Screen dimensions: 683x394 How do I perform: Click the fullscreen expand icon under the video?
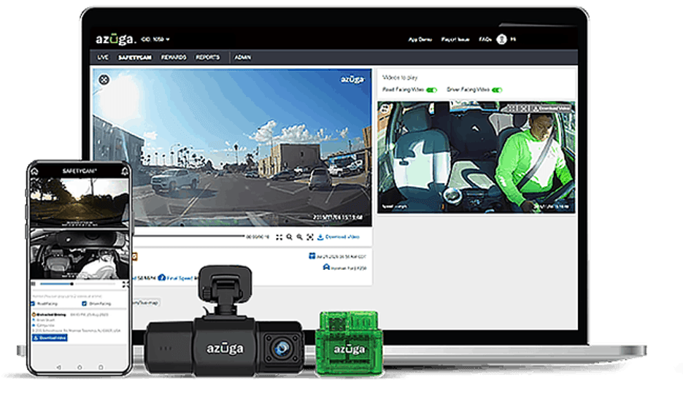click(279, 237)
